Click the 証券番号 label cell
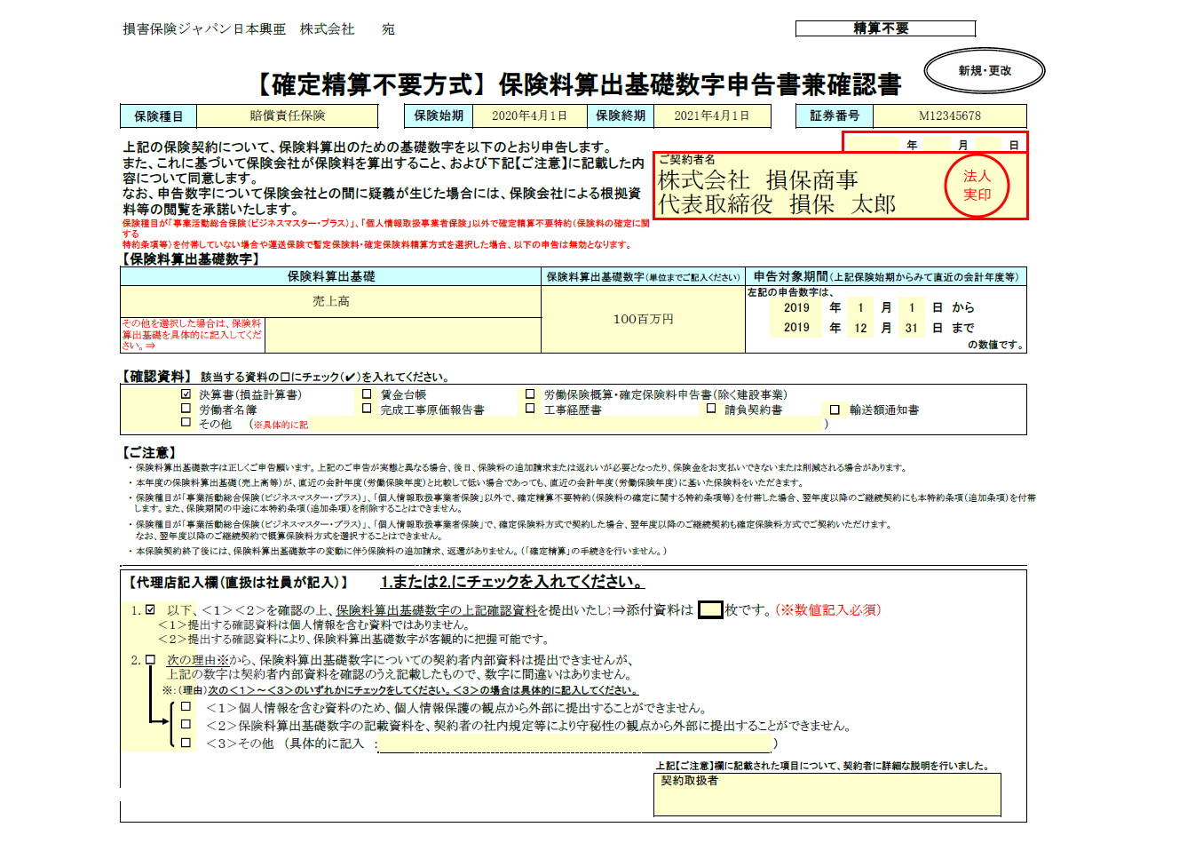Screen dimensions: 1195x843 835,116
